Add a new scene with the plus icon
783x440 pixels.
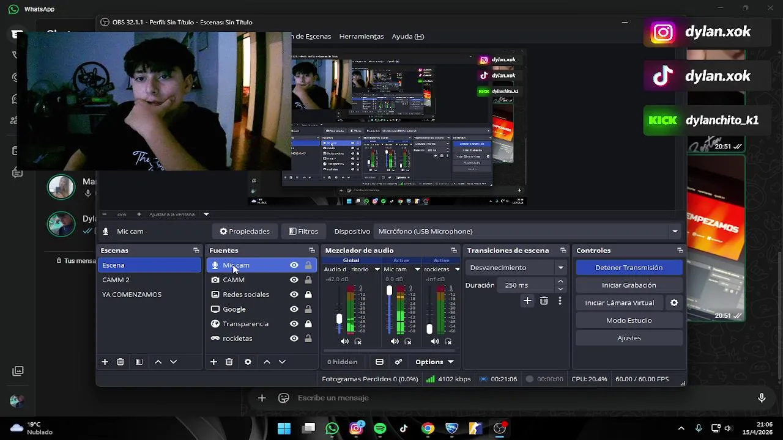pyautogui.click(x=105, y=362)
